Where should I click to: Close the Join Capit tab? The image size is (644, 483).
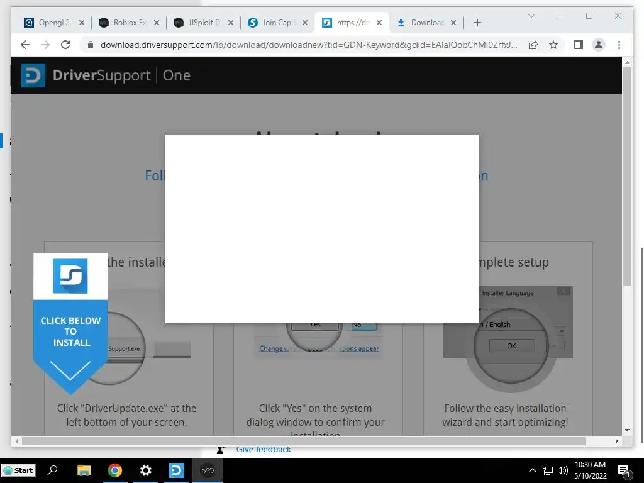[x=305, y=23]
